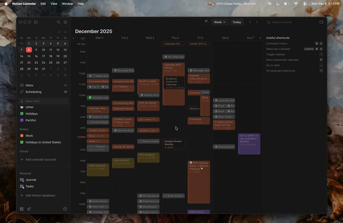Toggle the Work calendar color checkbox
This screenshot has width=343, height=223.
pyautogui.click(x=22, y=136)
